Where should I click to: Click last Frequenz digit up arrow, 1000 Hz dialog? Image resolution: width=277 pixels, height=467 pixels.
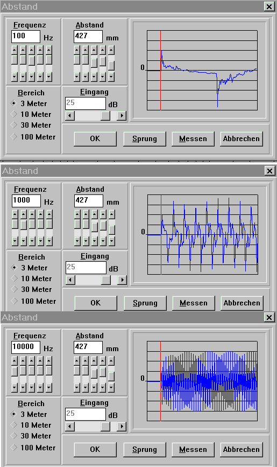click(49, 214)
